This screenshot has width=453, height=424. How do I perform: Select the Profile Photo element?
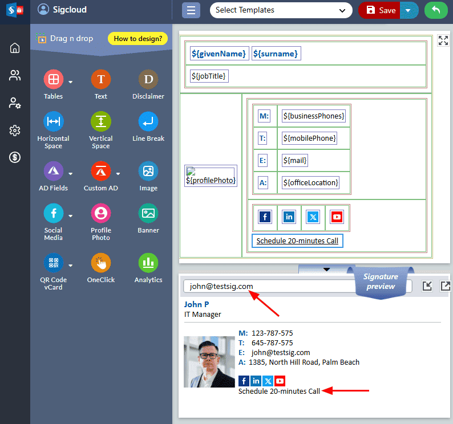[x=101, y=214]
